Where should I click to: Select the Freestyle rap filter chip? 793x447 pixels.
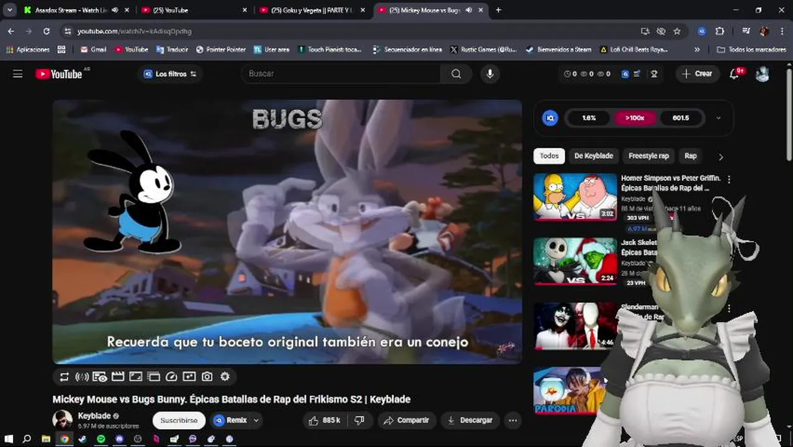pyautogui.click(x=648, y=156)
